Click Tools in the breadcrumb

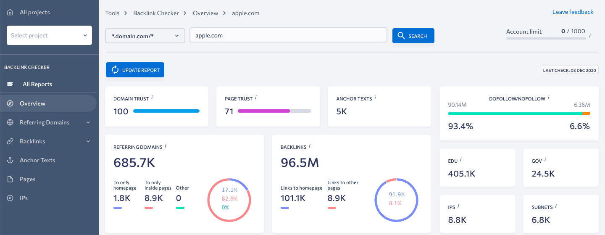coord(112,13)
